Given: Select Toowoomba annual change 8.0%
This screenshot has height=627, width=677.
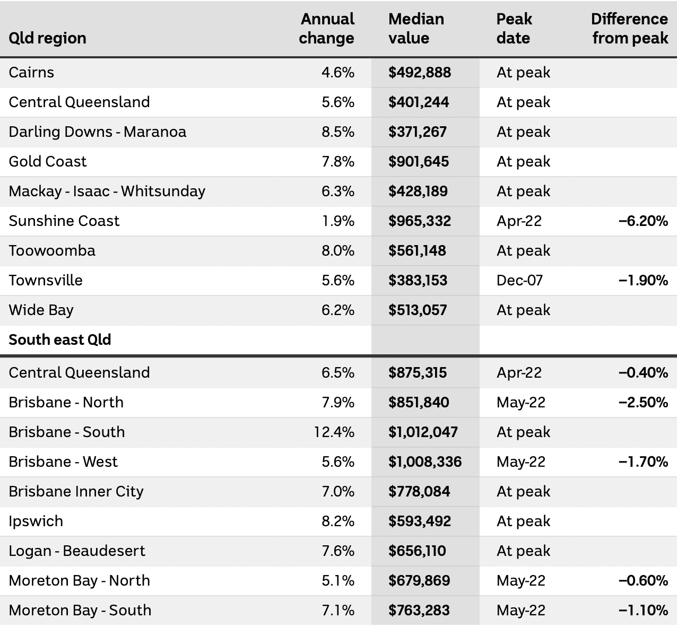Looking at the screenshot, I should [x=338, y=251].
